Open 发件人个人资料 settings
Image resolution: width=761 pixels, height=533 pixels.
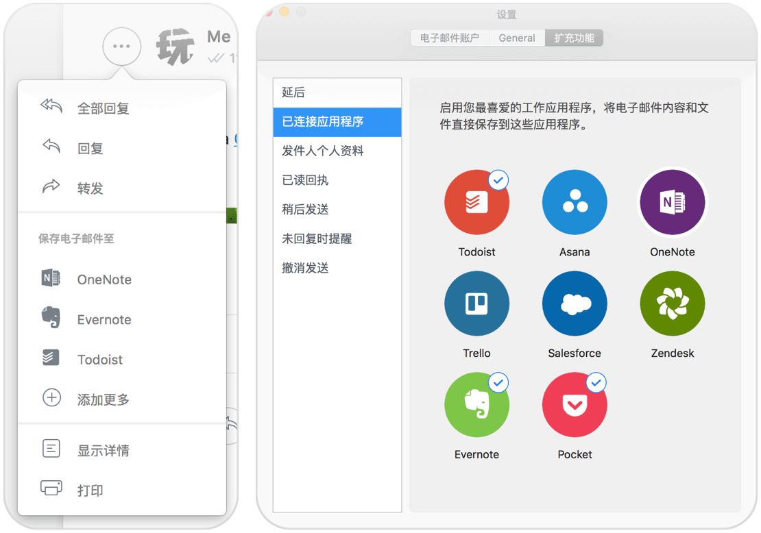[337, 151]
